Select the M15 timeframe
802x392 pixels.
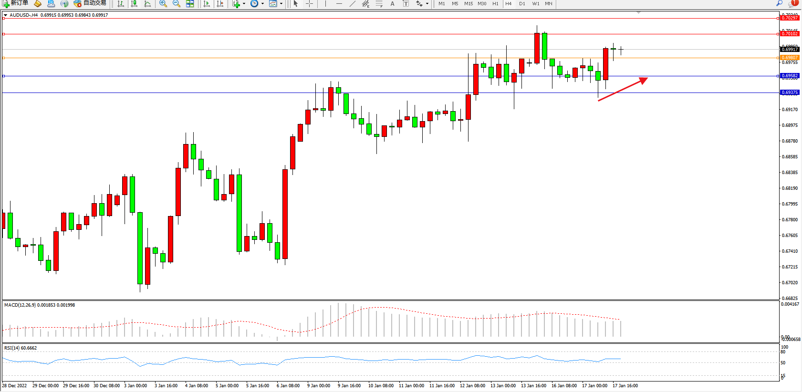[x=469, y=4]
